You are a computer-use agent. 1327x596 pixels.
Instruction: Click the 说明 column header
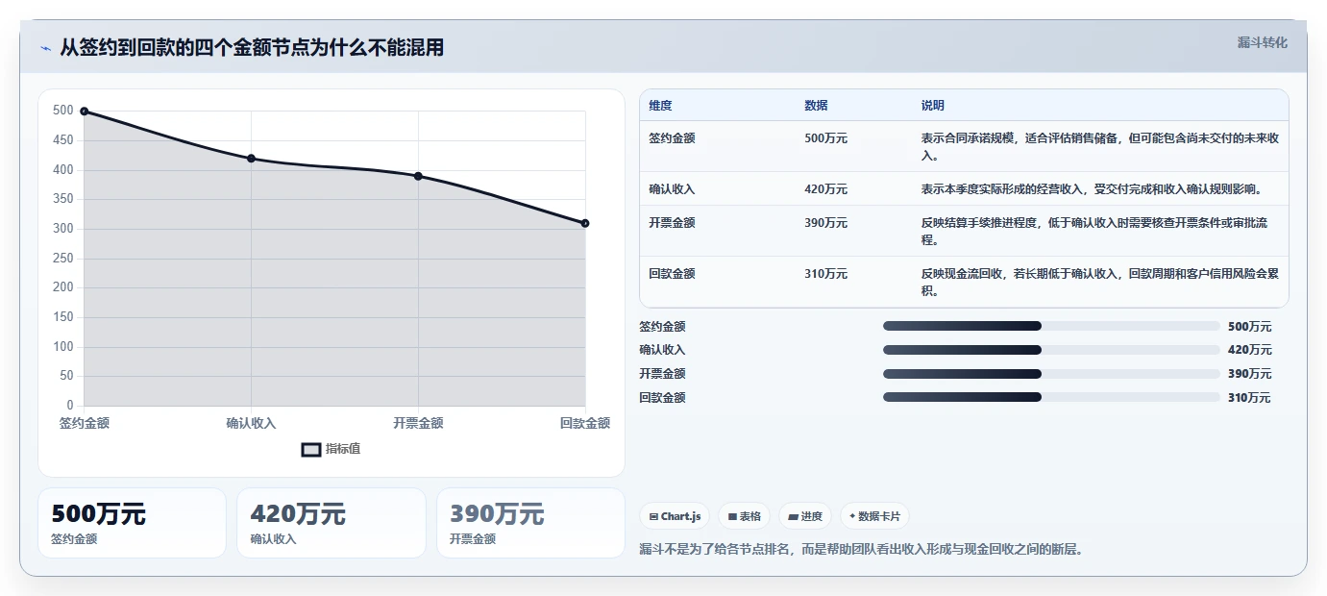(932, 106)
